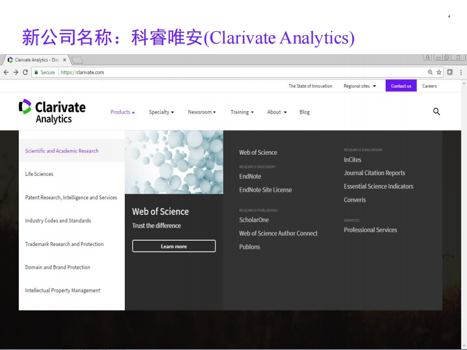Viewport: 467px width, 350px height.
Task: Click the Learn more button
Action: [x=174, y=246]
